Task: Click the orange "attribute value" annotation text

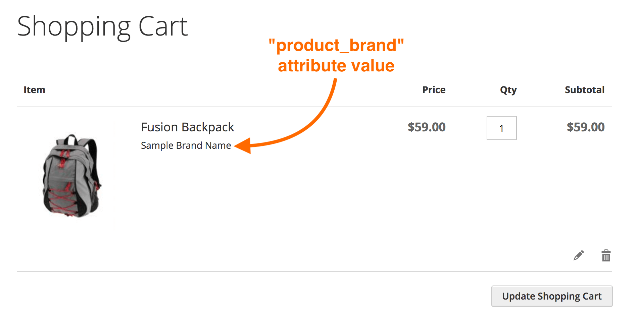Action: point(336,66)
